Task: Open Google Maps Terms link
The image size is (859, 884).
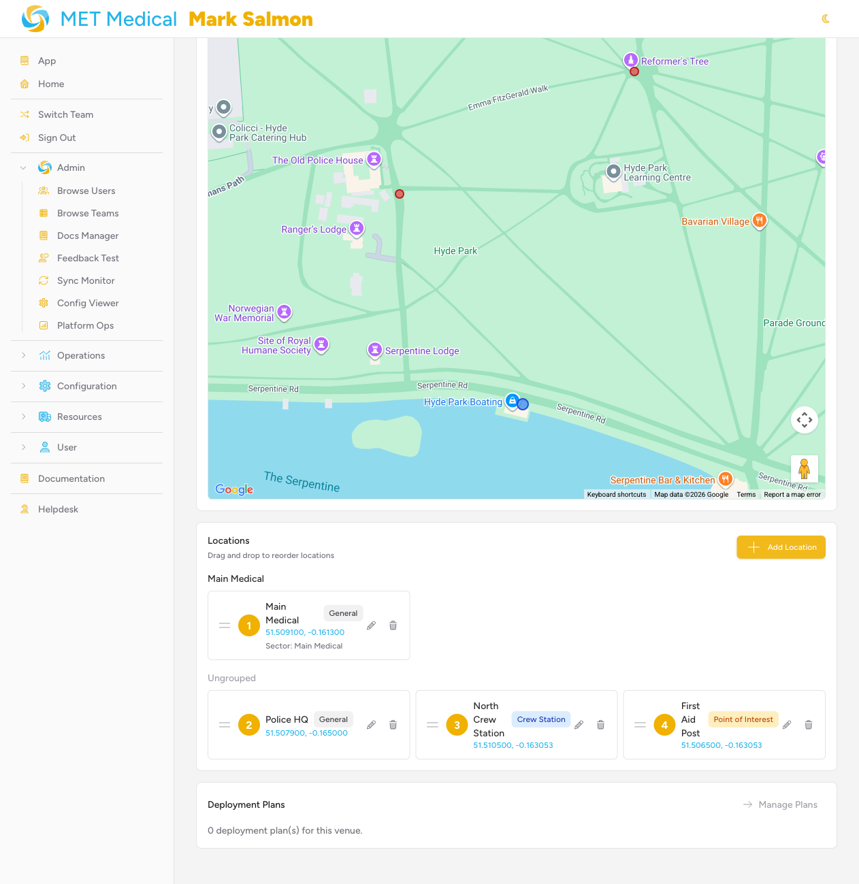Action: pyautogui.click(x=746, y=495)
